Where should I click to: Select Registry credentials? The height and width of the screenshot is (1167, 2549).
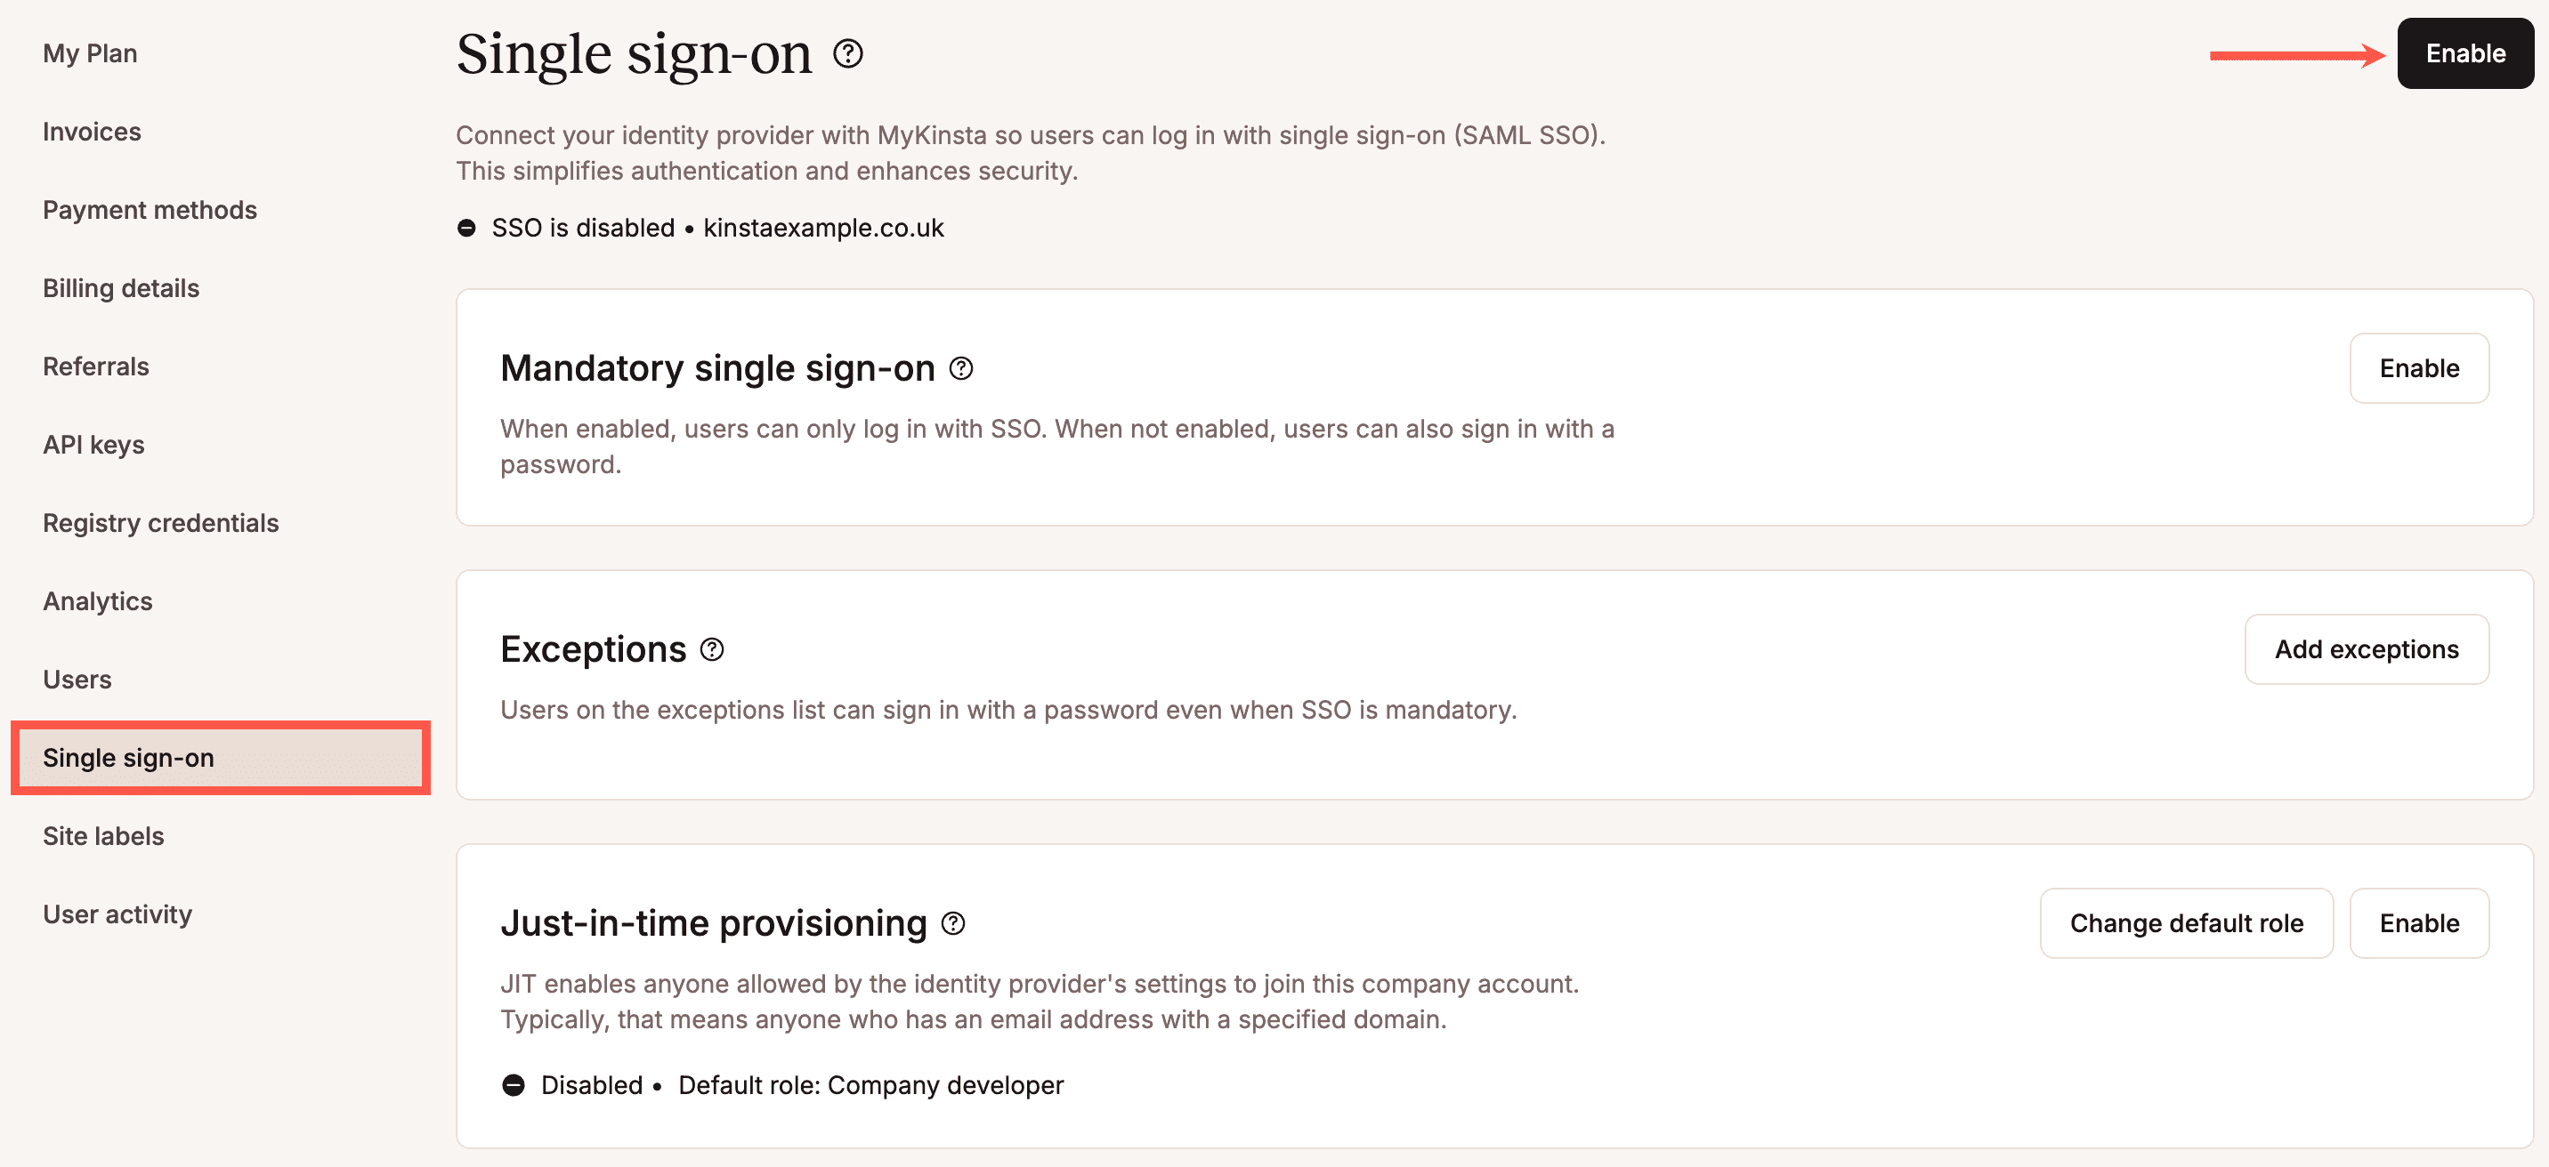coord(160,522)
